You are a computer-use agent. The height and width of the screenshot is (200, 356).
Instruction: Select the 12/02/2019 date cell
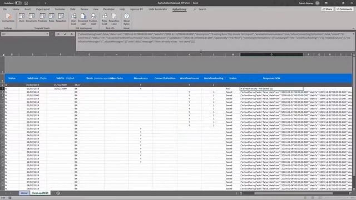point(33,162)
